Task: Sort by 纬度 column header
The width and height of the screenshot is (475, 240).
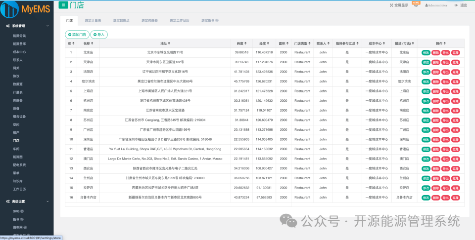Action: point(241,43)
